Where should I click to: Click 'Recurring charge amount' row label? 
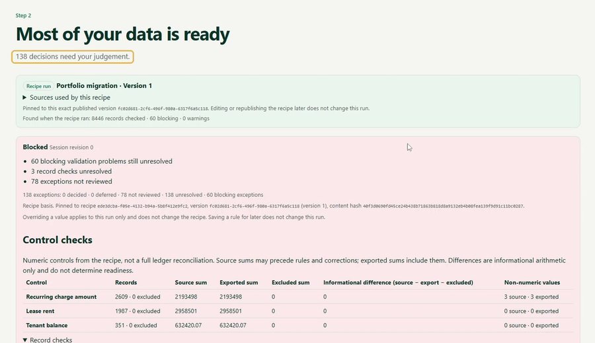coord(61,297)
